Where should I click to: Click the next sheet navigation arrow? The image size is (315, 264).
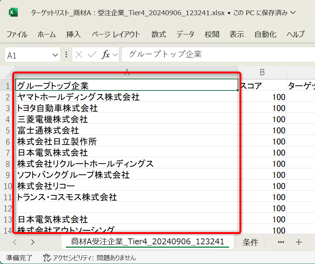[x=33, y=242]
